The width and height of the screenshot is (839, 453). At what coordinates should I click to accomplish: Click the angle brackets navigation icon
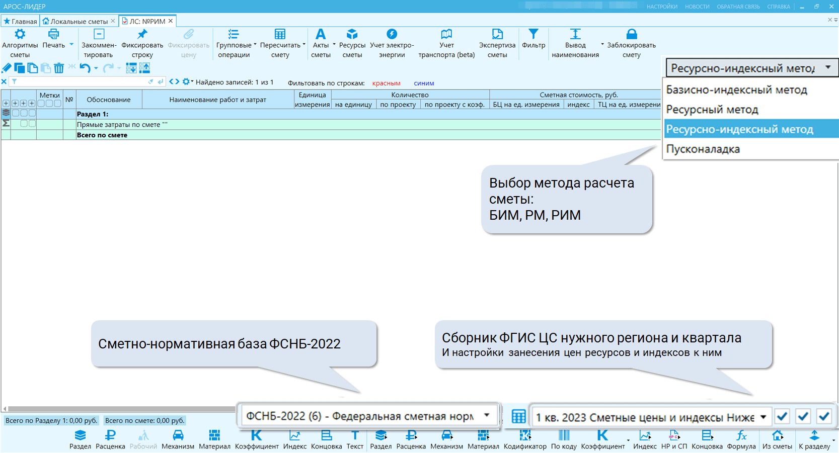pyautogui.click(x=174, y=81)
